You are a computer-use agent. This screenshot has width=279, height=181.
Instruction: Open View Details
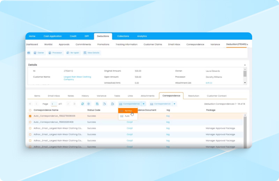point(91,53)
